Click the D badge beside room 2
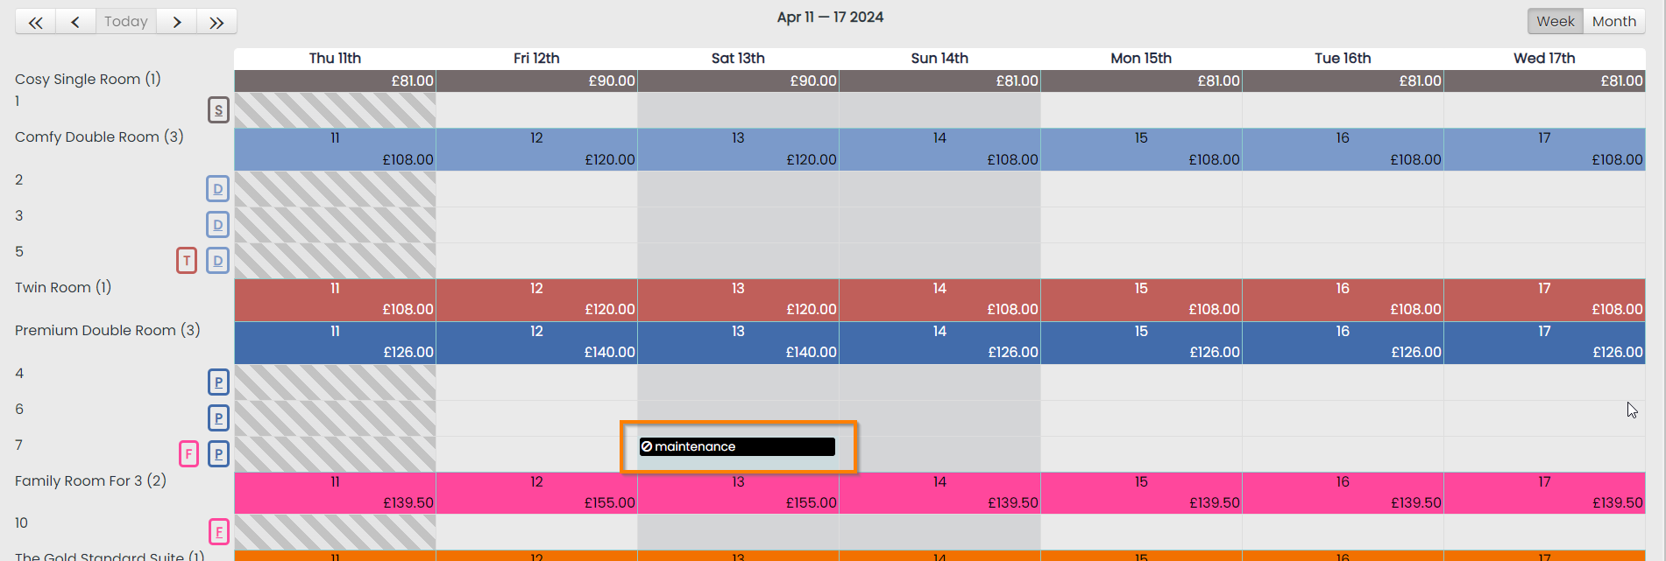 pyautogui.click(x=218, y=189)
